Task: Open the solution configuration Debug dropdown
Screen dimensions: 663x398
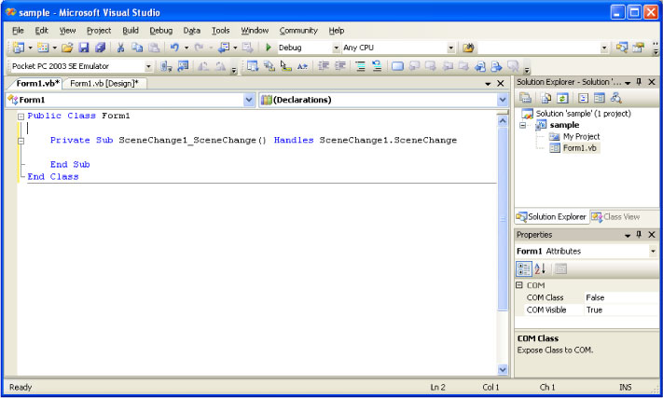Action: [336, 48]
